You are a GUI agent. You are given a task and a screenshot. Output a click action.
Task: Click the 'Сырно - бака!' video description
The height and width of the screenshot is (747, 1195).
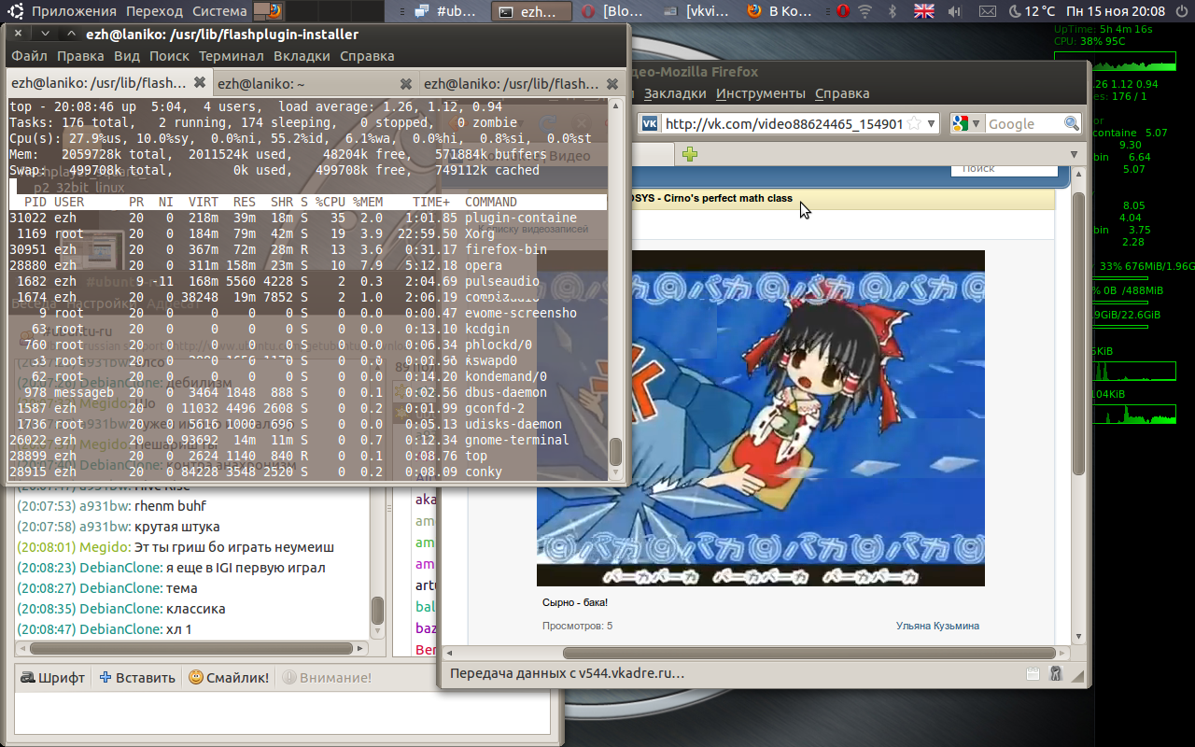click(x=575, y=602)
